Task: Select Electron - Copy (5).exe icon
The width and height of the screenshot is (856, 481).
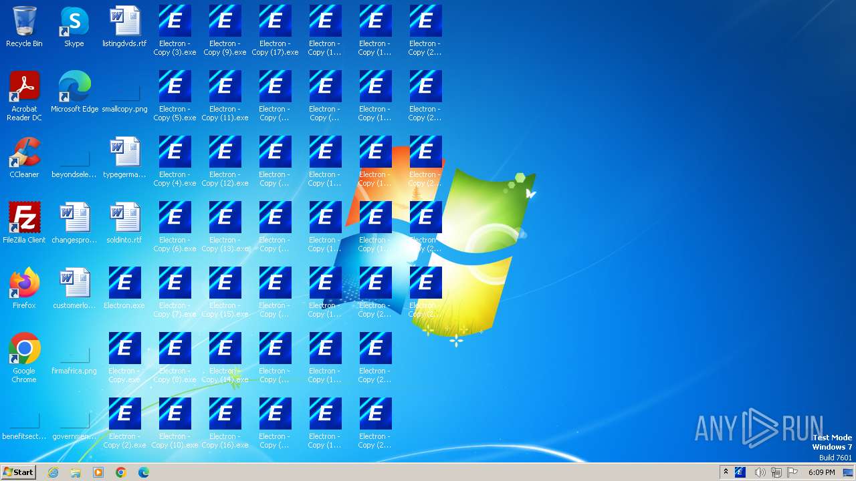Action: 175,96
